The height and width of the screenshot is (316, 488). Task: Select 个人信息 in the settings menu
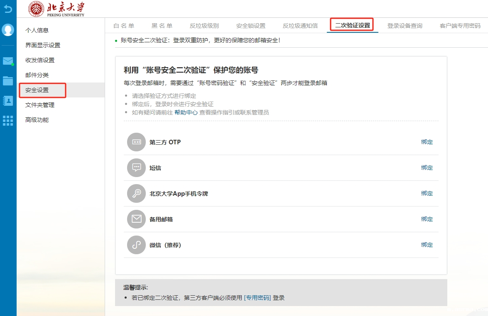point(37,30)
